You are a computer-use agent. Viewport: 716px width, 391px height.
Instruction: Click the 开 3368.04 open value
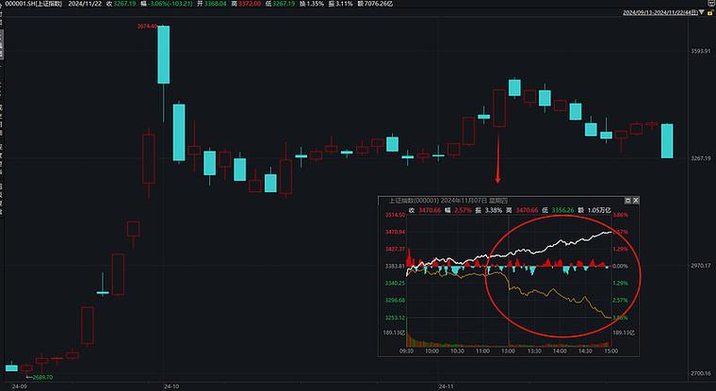click(x=212, y=4)
